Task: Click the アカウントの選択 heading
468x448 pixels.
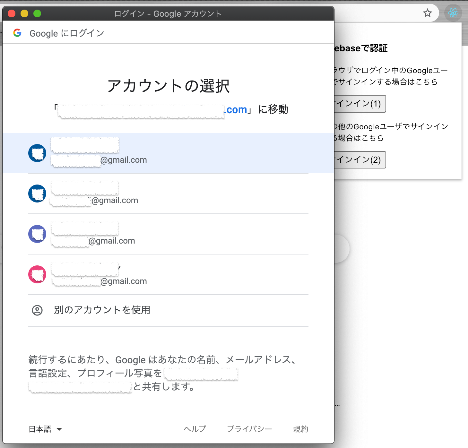Action: (x=168, y=86)
